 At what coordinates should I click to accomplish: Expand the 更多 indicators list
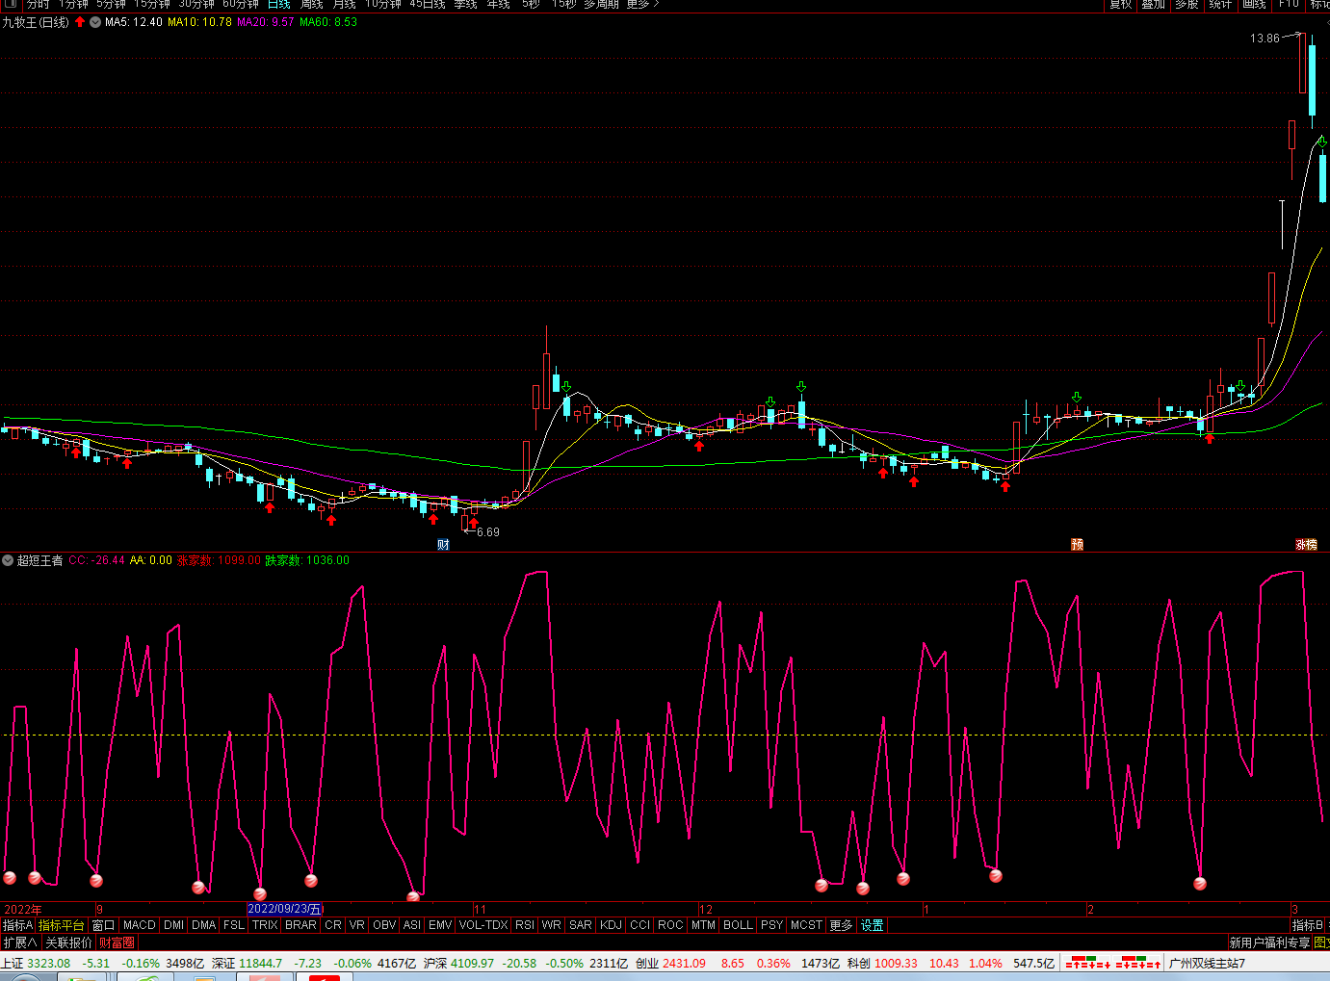[841, 925]
